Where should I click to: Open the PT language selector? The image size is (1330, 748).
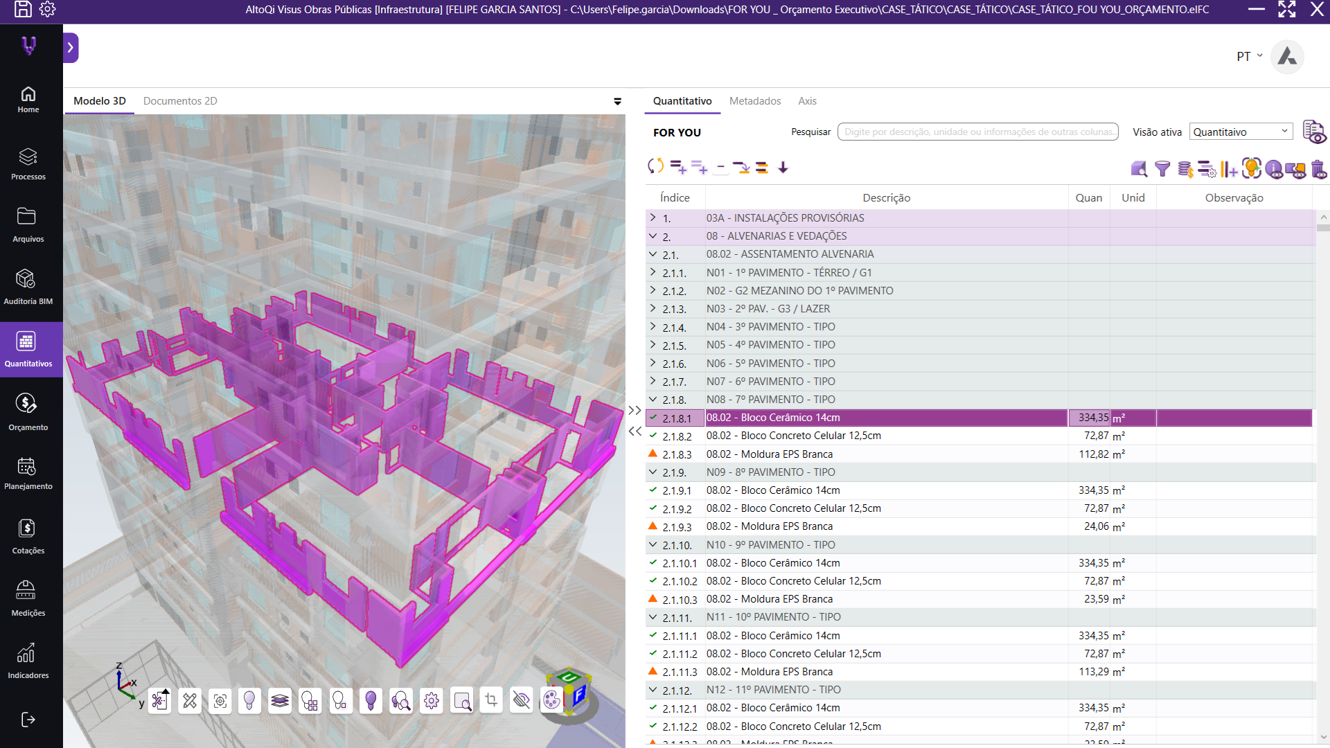(1249, 56)
